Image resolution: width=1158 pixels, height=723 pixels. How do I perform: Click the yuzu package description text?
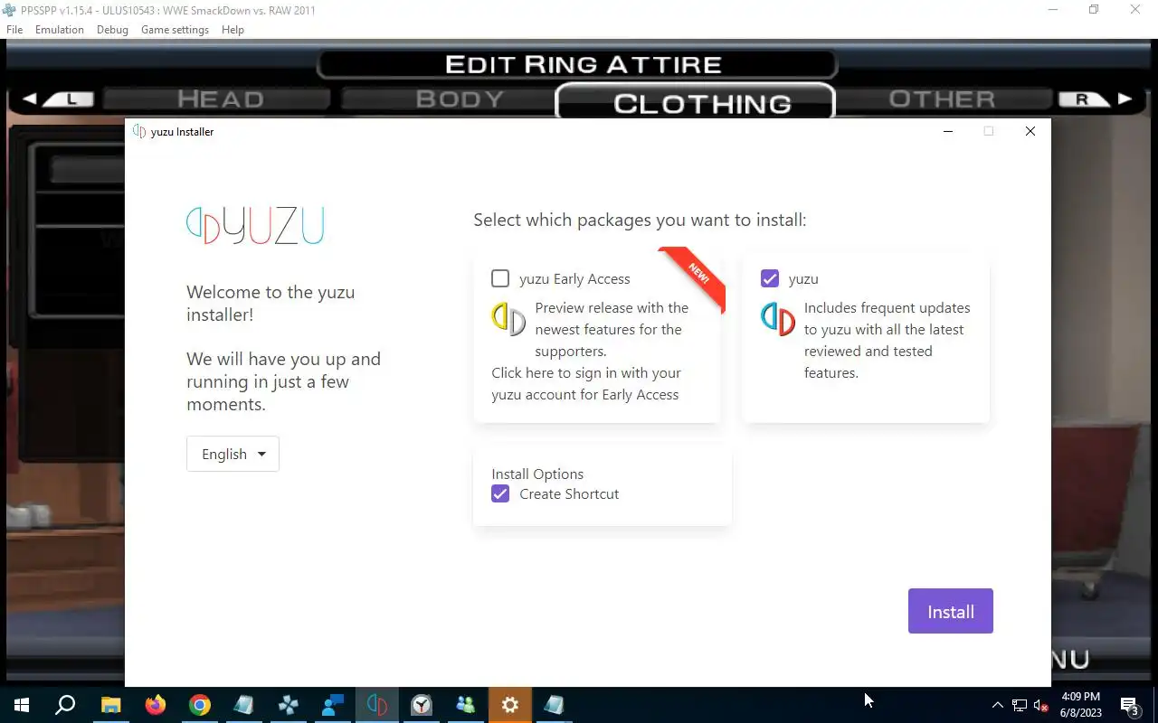tap(887, 340)
